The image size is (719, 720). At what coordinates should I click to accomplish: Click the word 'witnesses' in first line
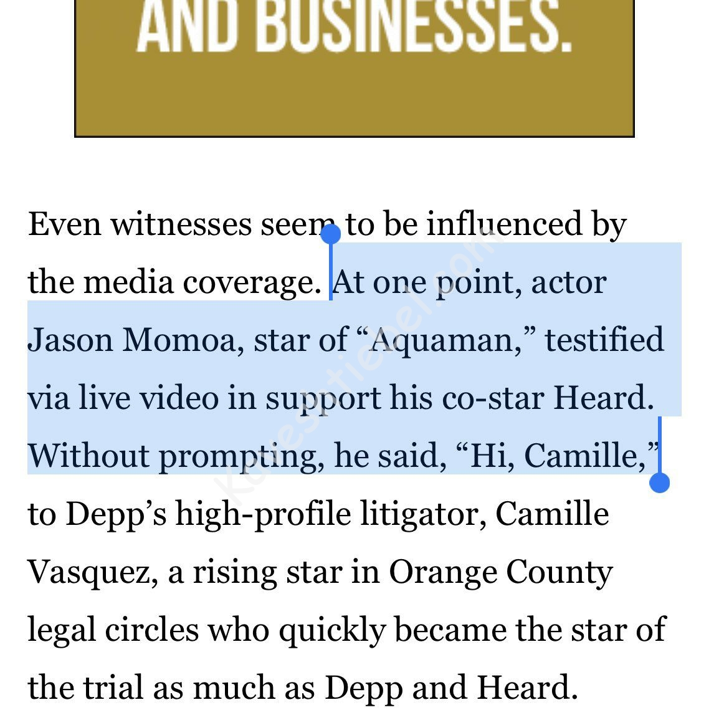pyautogui.click(x=181, y=224)
